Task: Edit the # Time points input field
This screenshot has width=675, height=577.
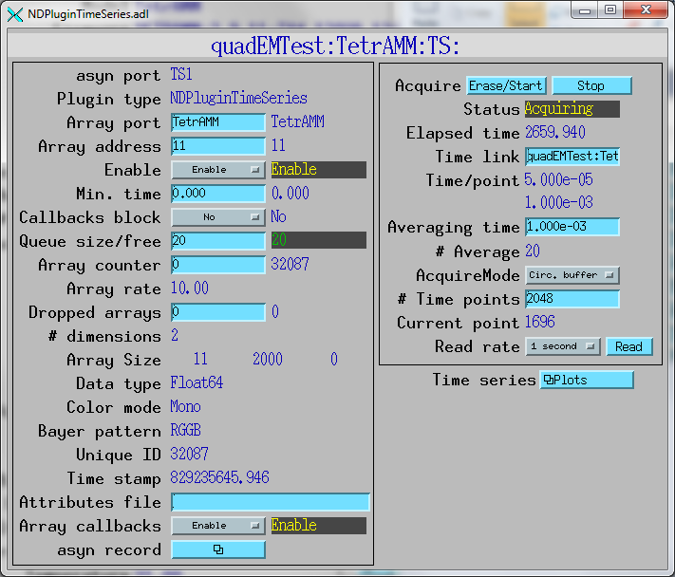Action: (572, 299)
